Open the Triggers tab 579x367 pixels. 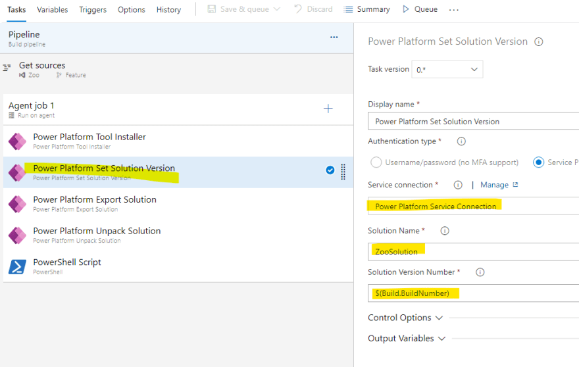(x=93, y=10)
